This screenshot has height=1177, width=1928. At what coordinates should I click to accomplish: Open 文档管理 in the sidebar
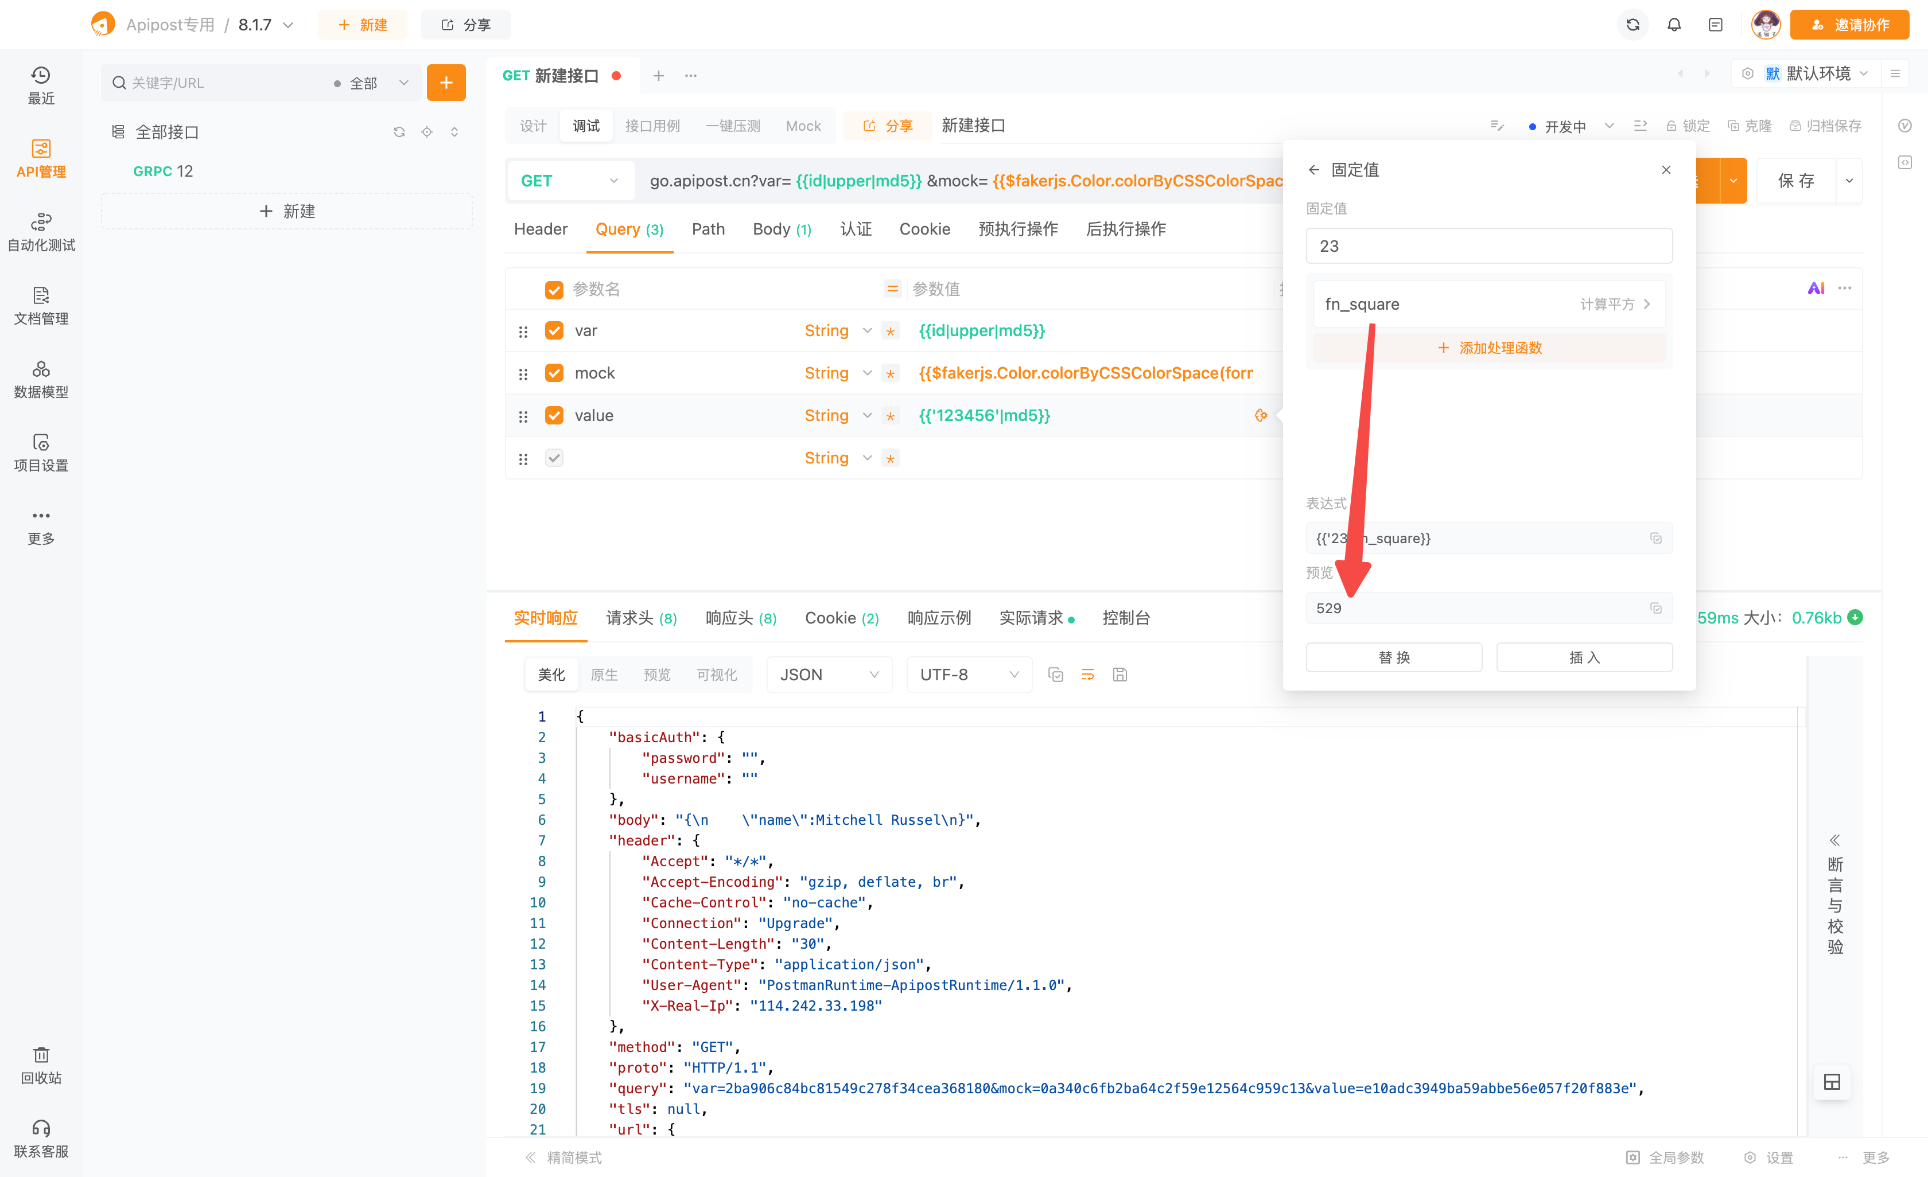[x=41, y=306]
